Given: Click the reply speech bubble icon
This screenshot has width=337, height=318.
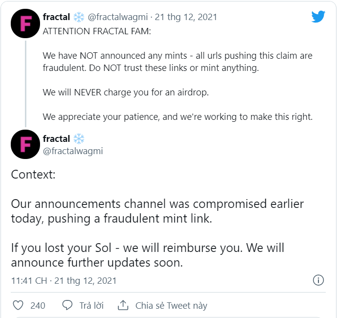Looking at the screenshot, I should pos(67,305).
